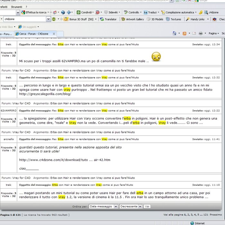Click the blue plus toolbar icon
Viewport: 225px width, 225px height.
coord(69,12)
